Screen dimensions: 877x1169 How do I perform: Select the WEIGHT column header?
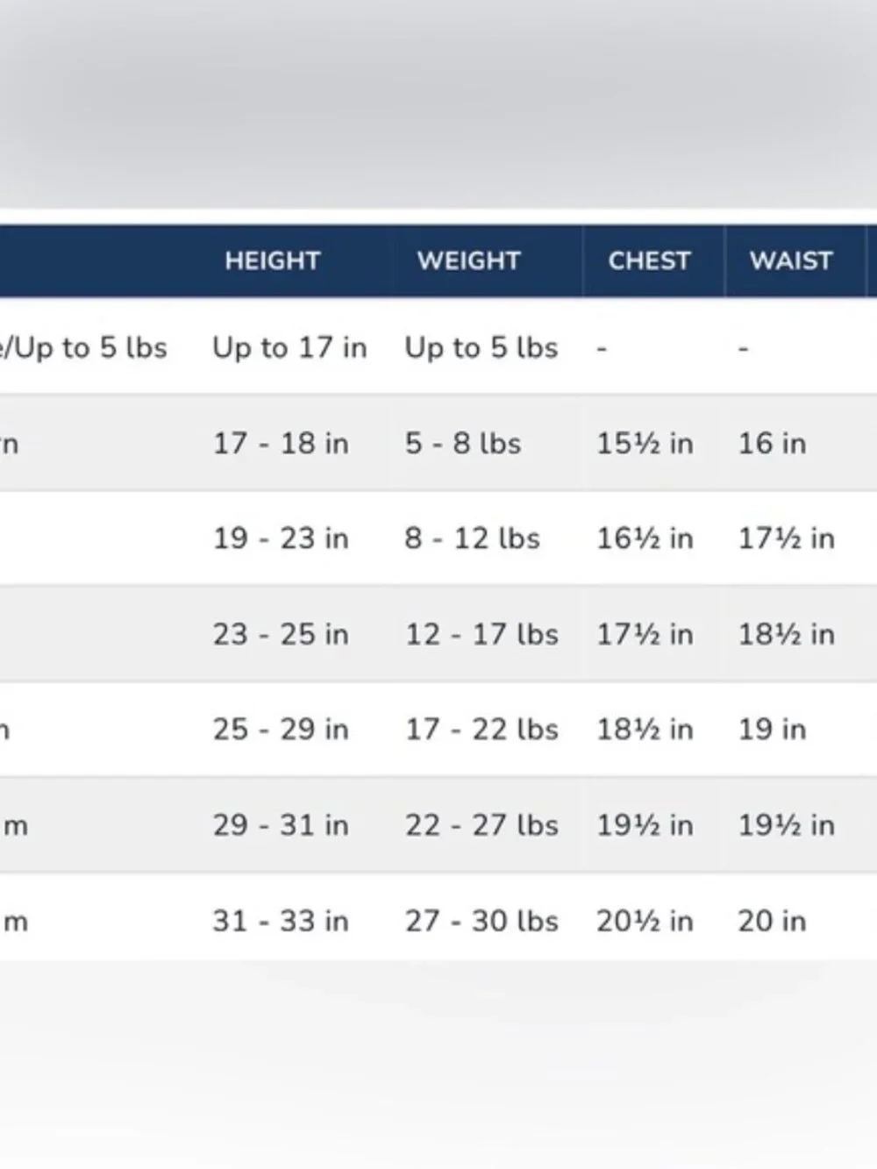point(468,260)
